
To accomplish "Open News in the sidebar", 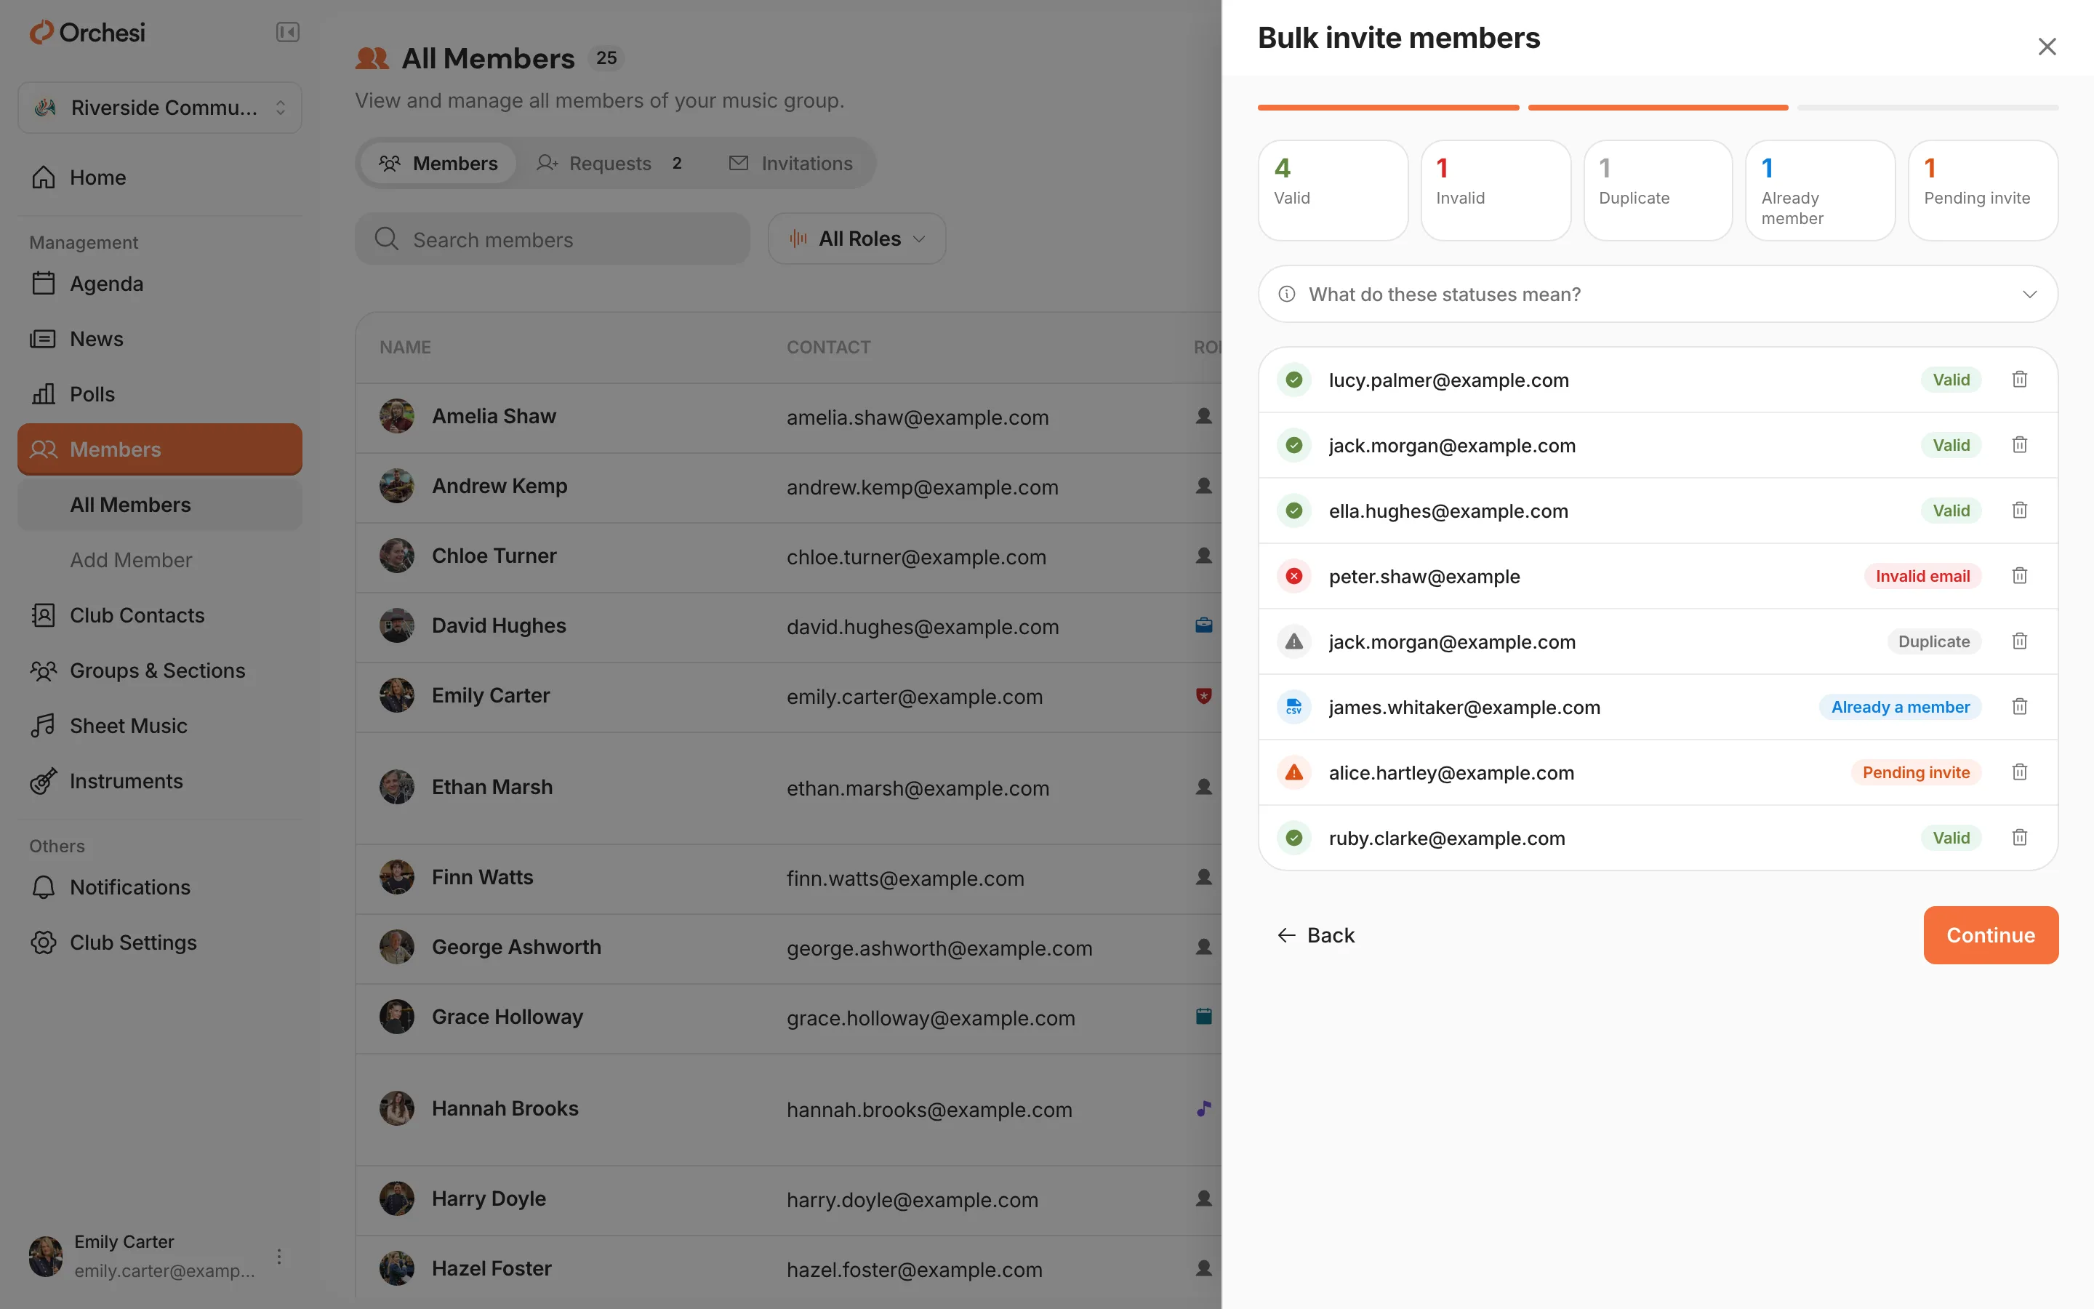I will click(160, 340).
